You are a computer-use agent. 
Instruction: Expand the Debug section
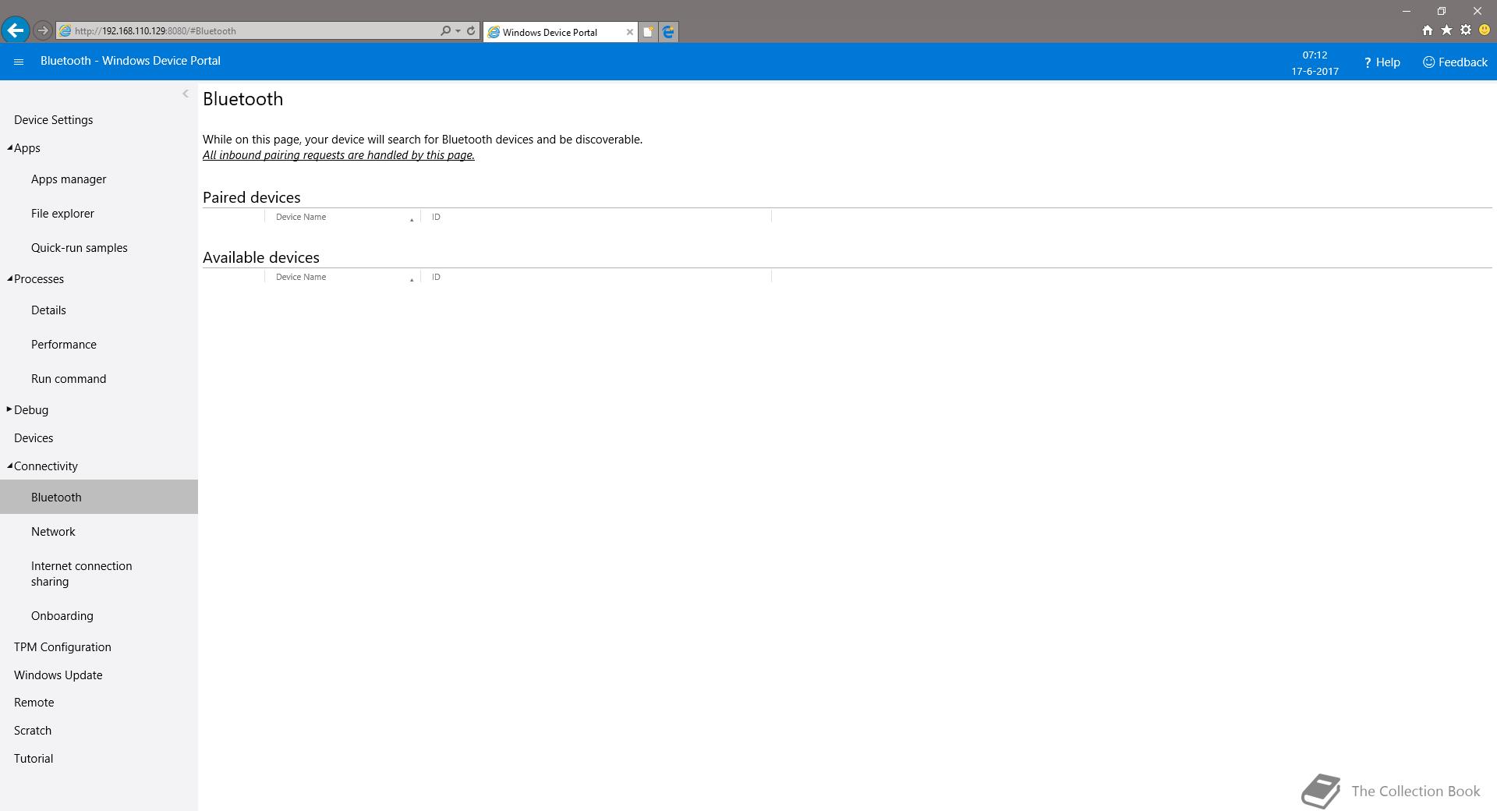pyautogui.click(x=9, y=409)
